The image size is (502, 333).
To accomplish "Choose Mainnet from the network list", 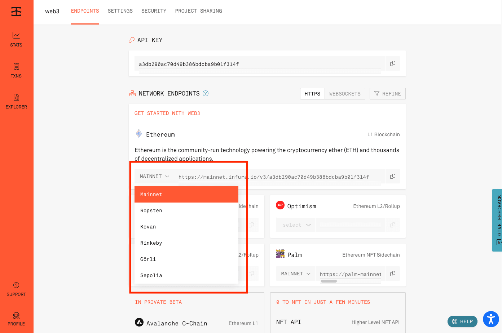I will [186, 194].
